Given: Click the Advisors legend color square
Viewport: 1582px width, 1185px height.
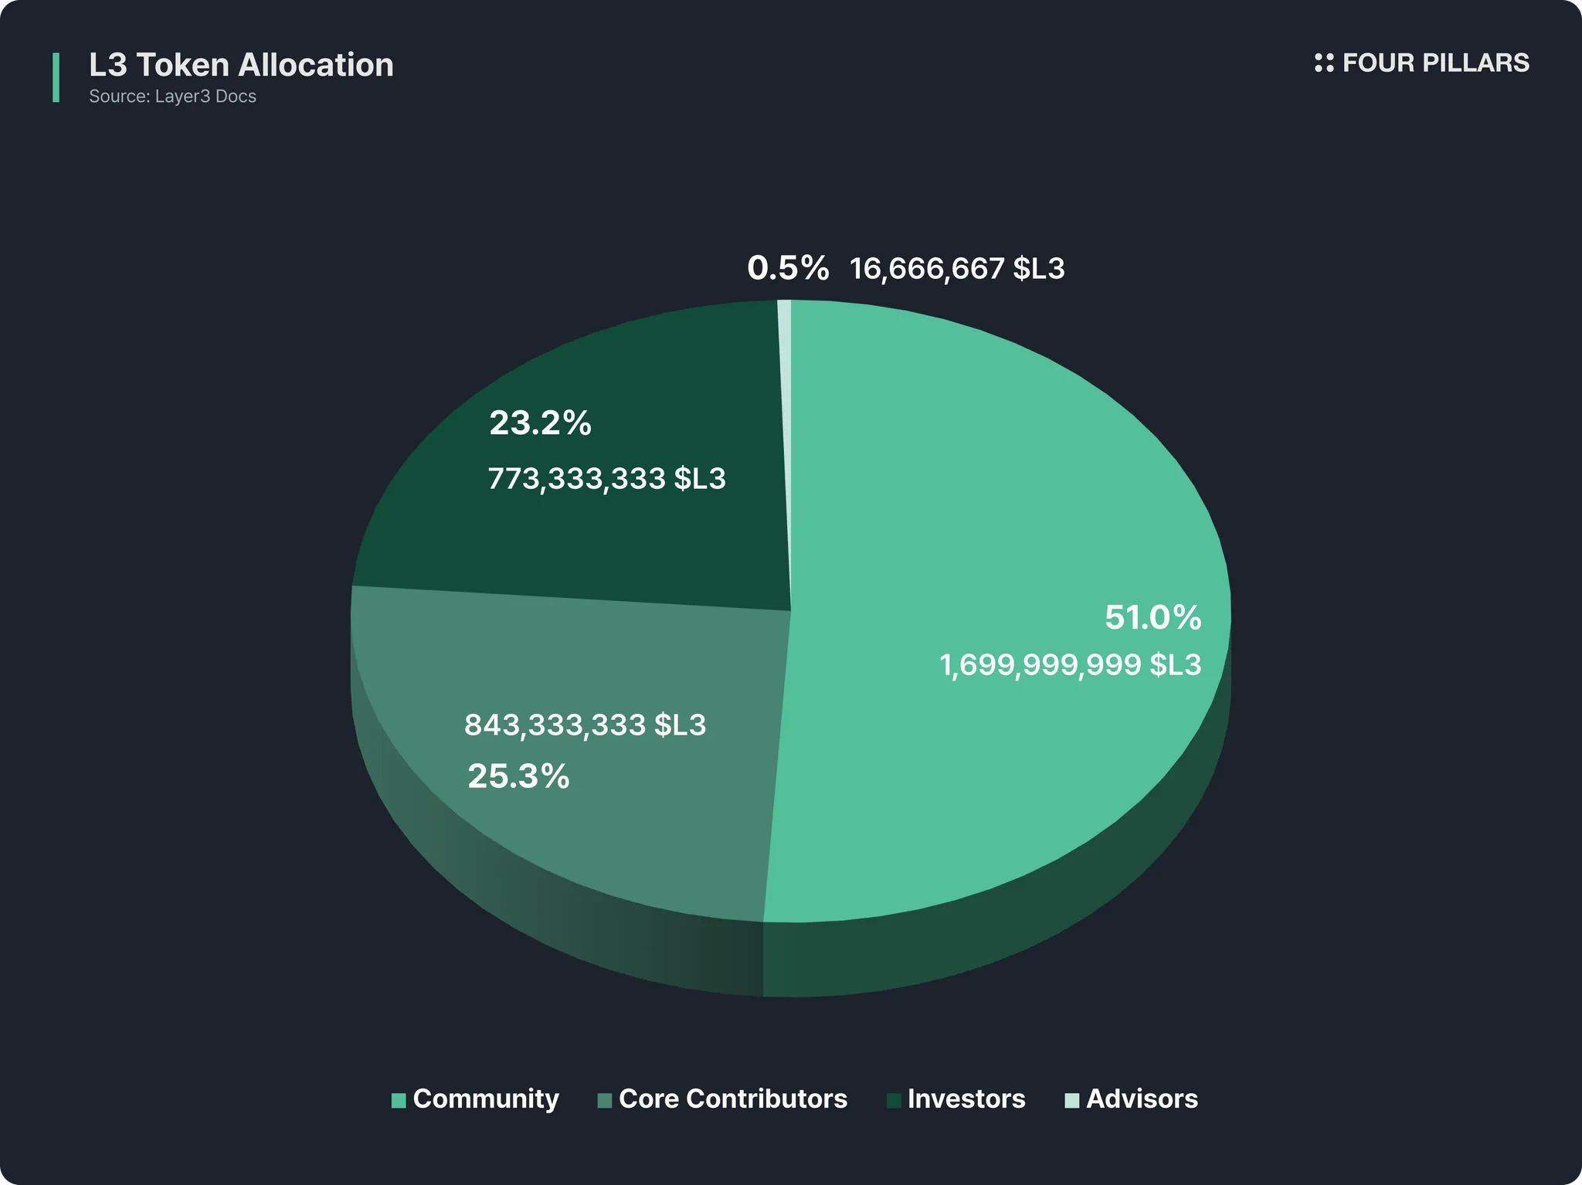Looking at the screenshot, I should (1072, 1101).
